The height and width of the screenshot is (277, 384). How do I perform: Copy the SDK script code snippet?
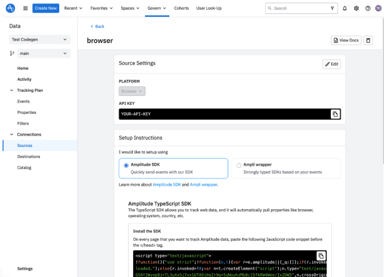pos(321,256)
